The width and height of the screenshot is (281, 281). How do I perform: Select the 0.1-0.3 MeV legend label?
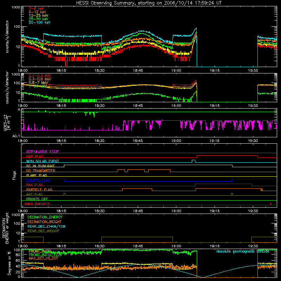pyautogui.click(x=40, y=76)
